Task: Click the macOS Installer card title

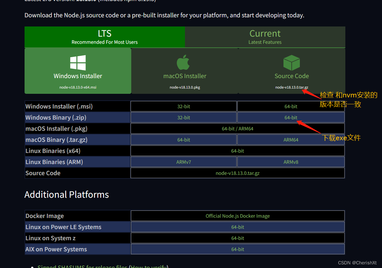Action: point(185,76)
